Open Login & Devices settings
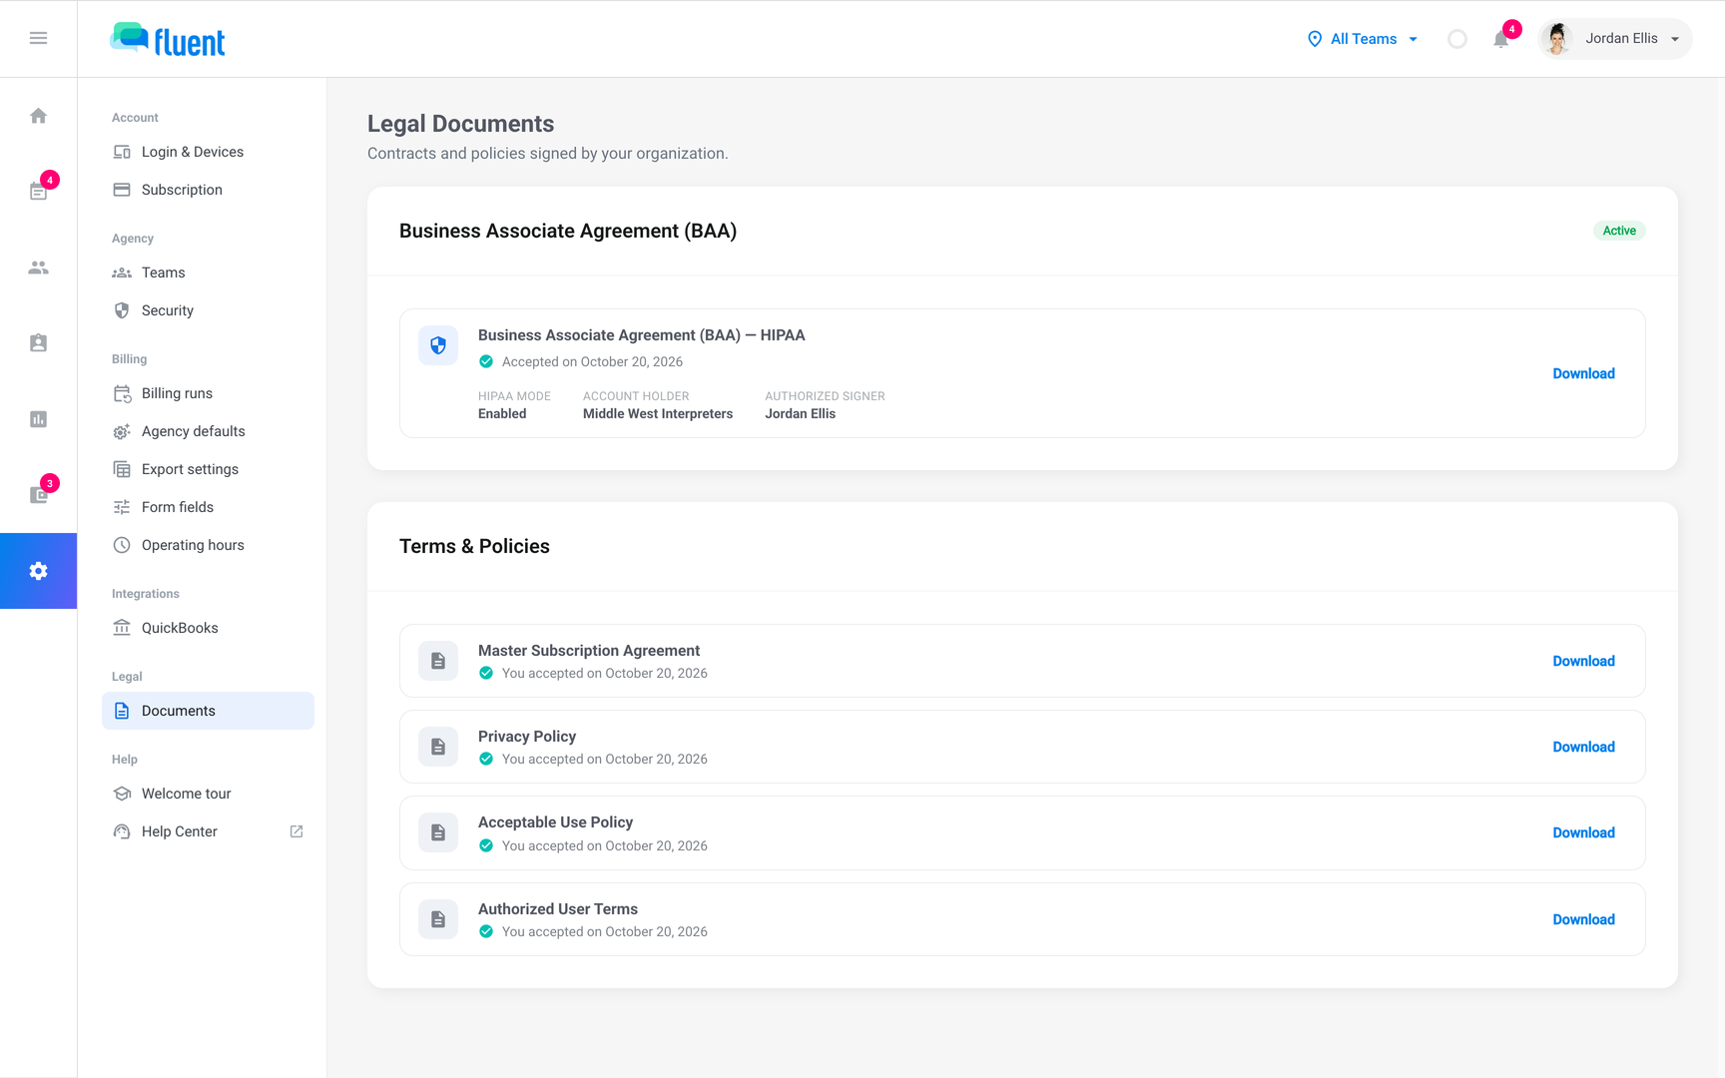The image size is (1725, 1078). pos(208,152)
